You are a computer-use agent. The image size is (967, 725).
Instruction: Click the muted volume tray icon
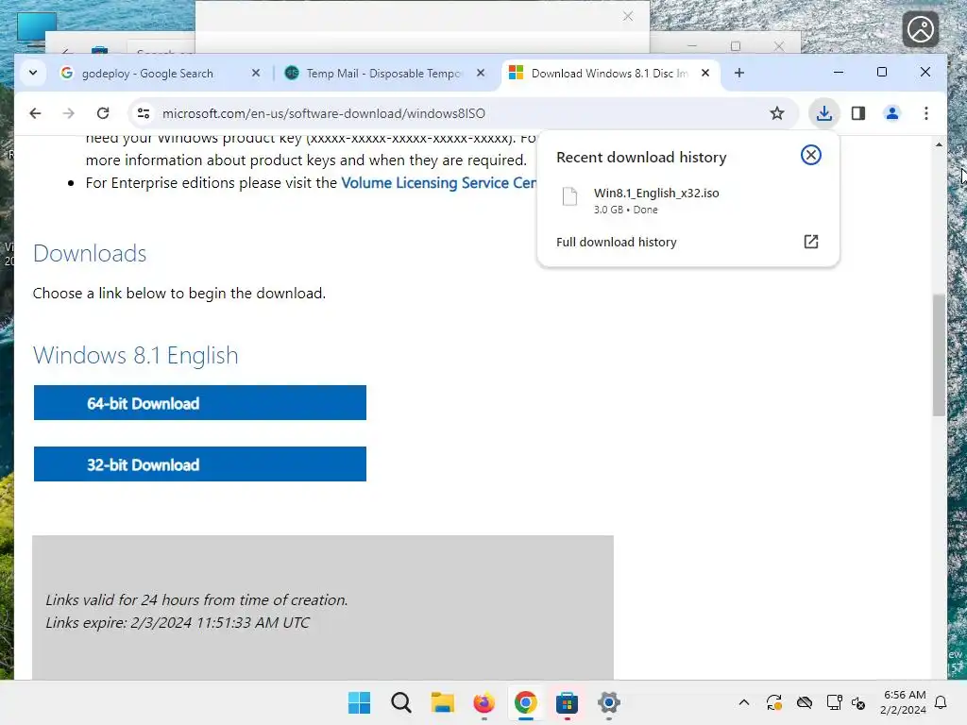click(858, 702)
